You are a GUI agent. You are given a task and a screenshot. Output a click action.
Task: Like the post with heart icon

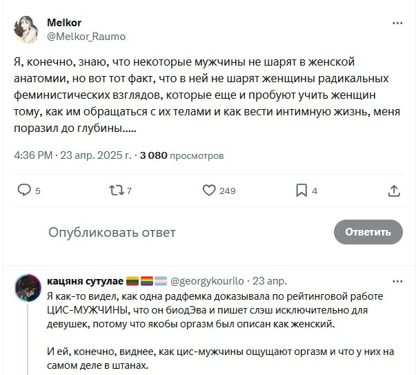coord(210,190)
